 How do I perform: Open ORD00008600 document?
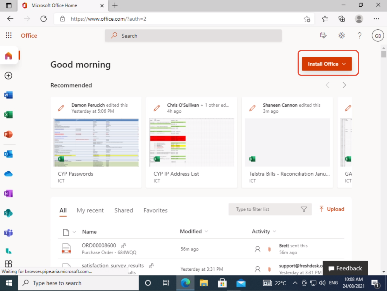click(x=99, y=245)
